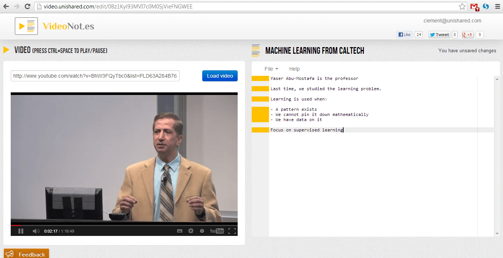The height and width of the screenshot is (258, 503).
Task: Click the YouTube URL input field
Action: [95, 76]
